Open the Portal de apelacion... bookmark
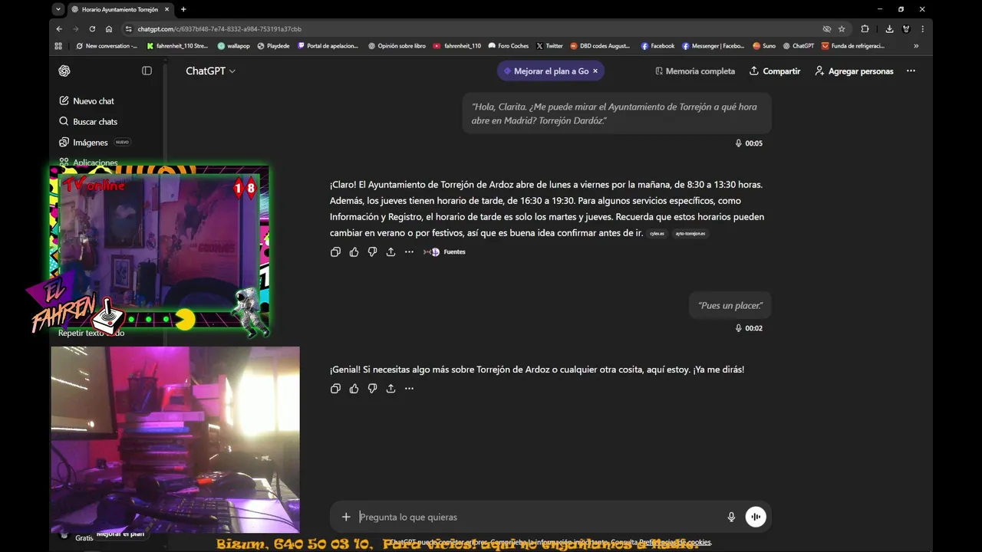The image size is (982, 552). [328, 46]
